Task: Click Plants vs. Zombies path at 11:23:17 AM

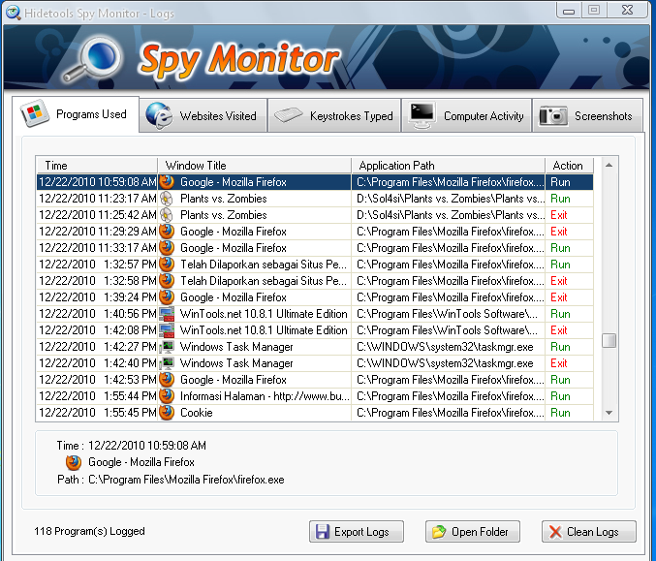Action: (x=451, y=199)
